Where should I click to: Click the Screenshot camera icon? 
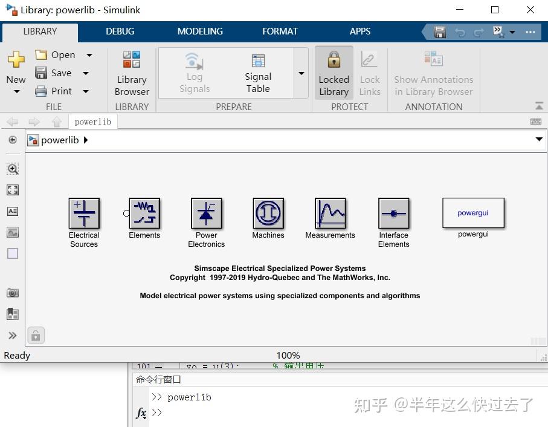click(13, 293)
